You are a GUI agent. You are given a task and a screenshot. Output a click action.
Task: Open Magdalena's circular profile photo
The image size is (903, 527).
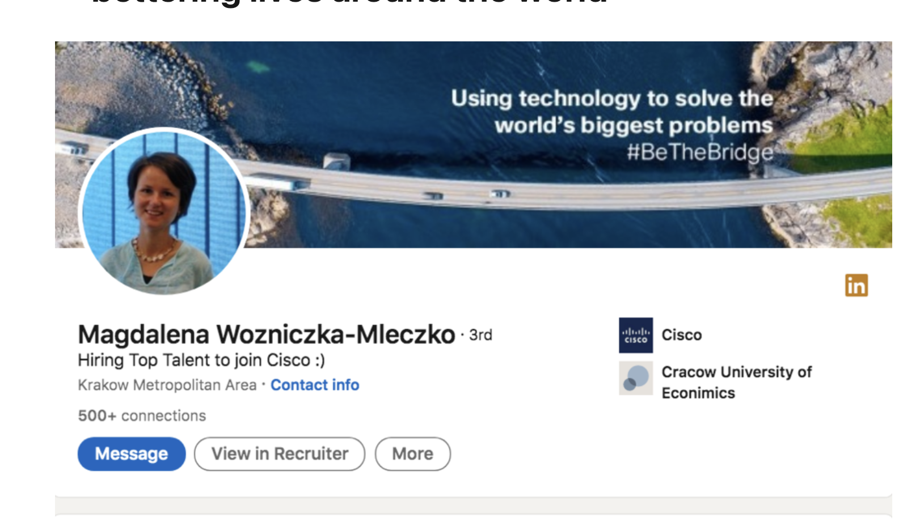(164, 211)
